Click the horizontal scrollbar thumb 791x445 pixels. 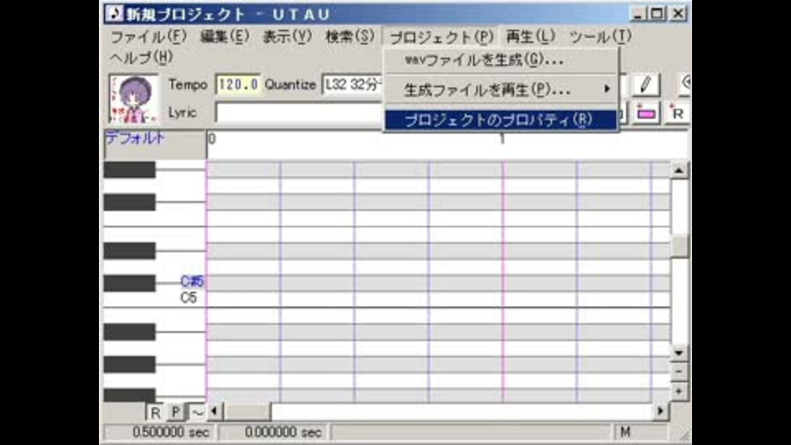pos(246,412)
